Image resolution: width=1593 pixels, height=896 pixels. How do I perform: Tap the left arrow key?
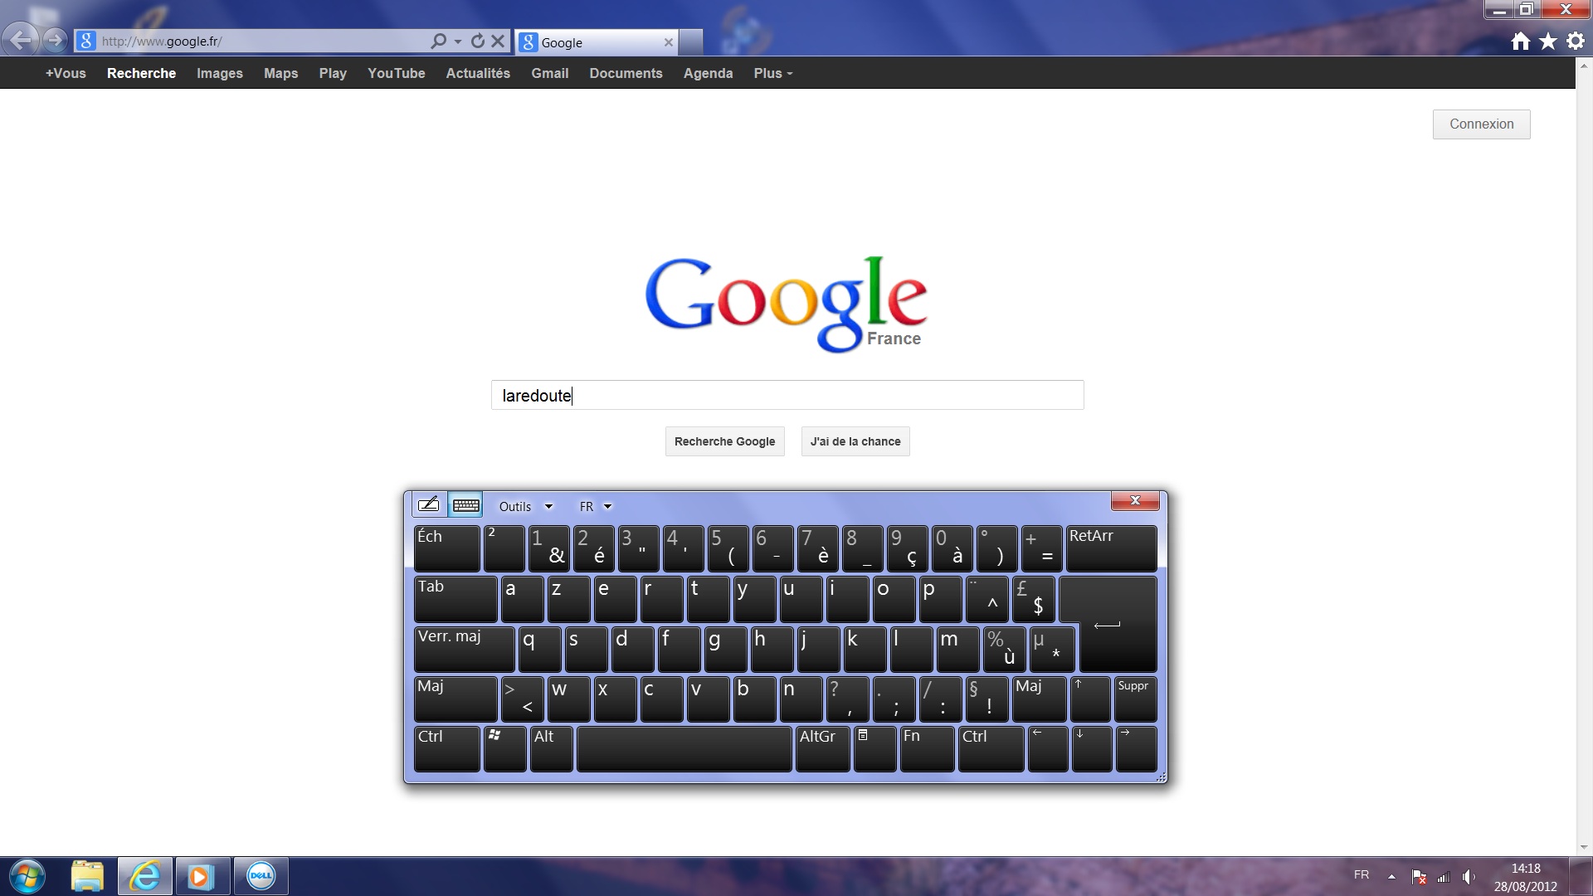1047,749
